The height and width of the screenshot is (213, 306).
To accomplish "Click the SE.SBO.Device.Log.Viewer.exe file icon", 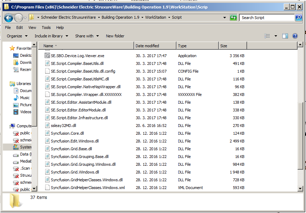I will pos(47,56).
